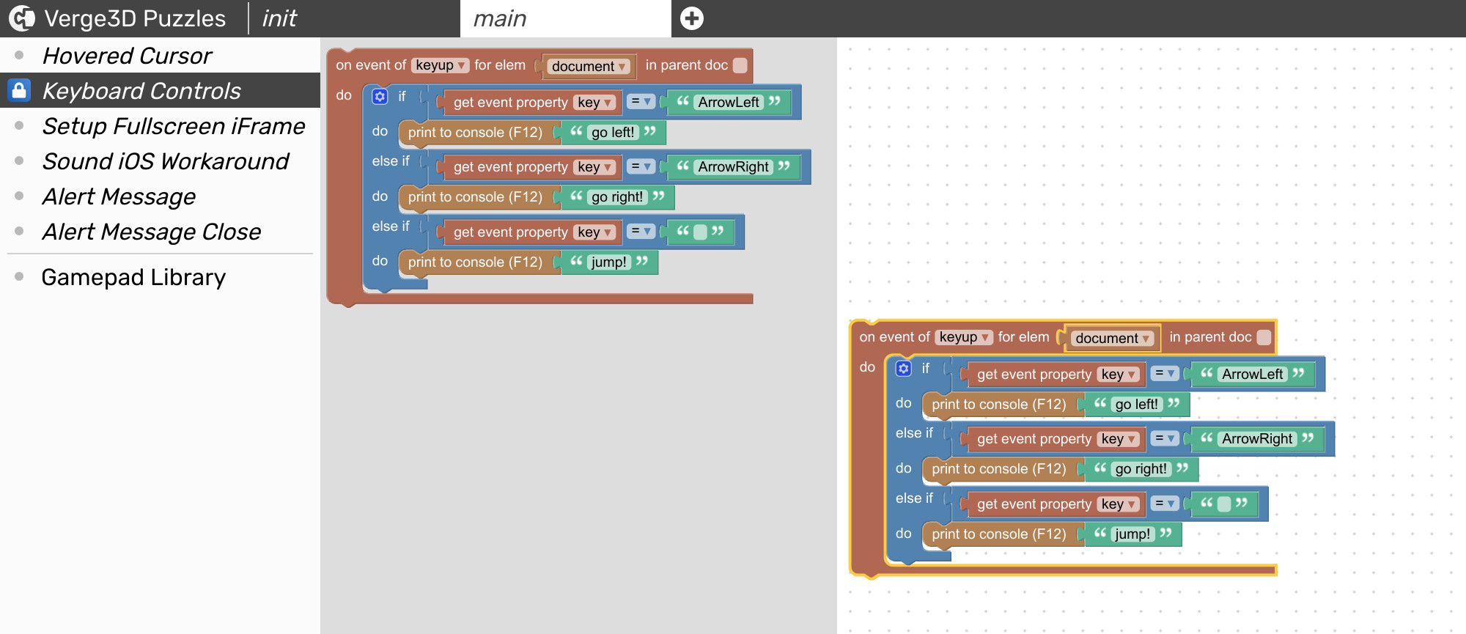Select the main tab
The width and height of the screenshot is (1466, 634).
click(500, 18)
